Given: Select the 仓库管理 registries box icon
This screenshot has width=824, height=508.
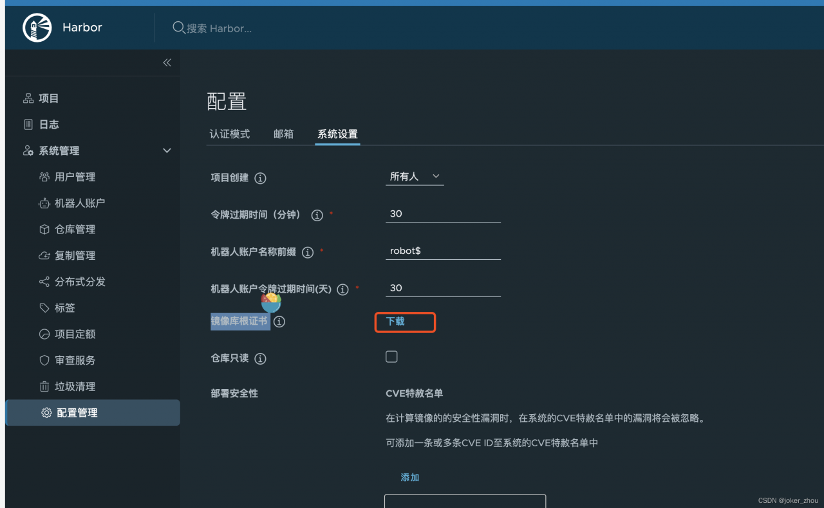Looking at the screenshot, I should (46, 229).
